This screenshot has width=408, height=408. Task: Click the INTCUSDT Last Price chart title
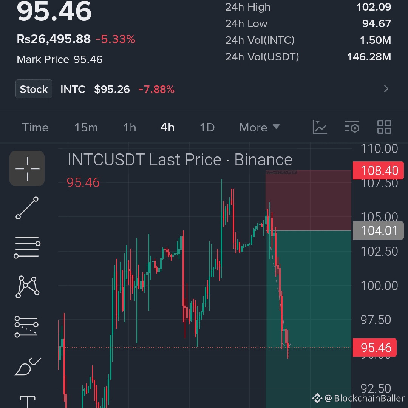click(180, 159)
